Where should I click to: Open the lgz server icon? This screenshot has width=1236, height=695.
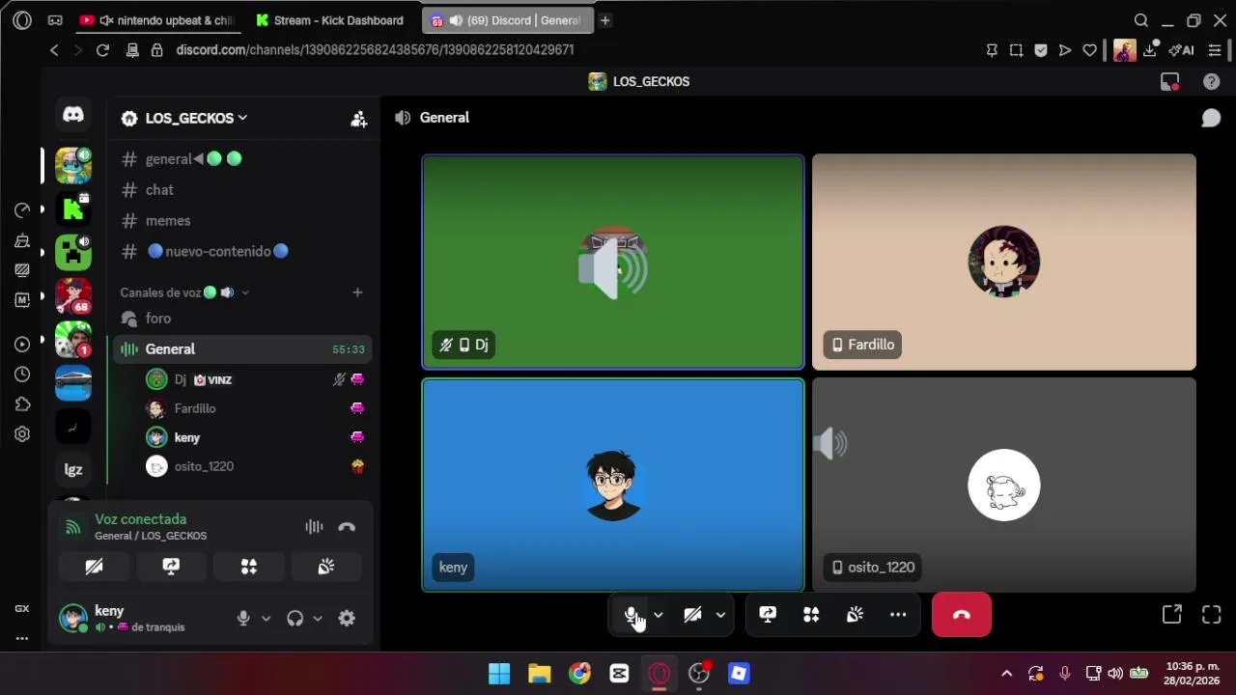(x=73, y=470)
